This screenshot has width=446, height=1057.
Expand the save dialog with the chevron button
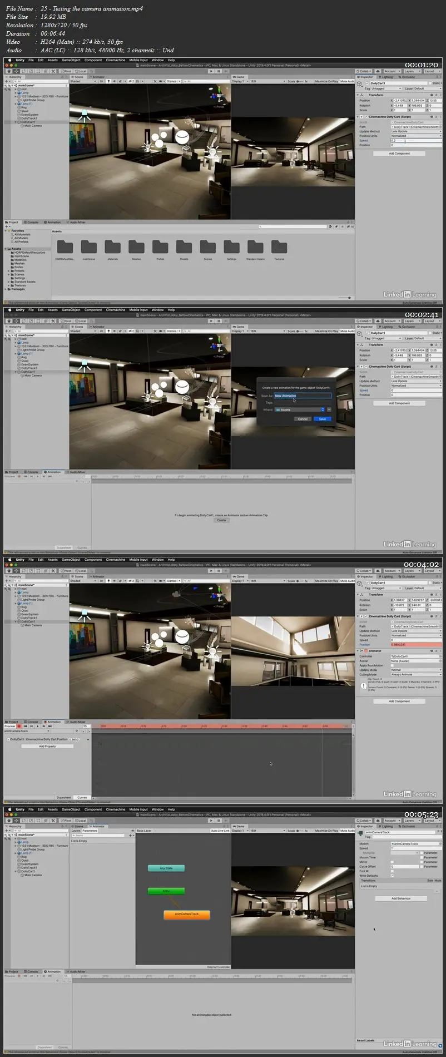[329, 409]
